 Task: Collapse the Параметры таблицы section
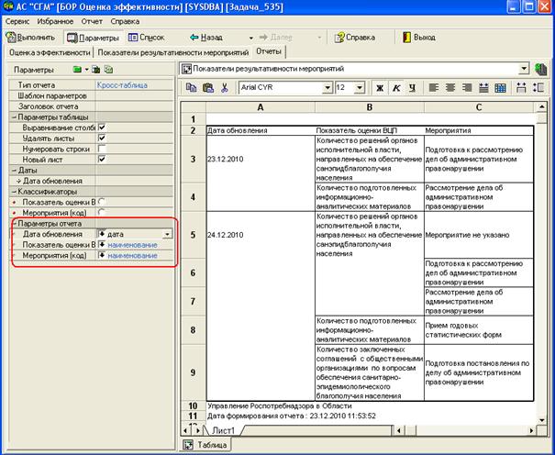pyautogui.click(x=15, y=117)
